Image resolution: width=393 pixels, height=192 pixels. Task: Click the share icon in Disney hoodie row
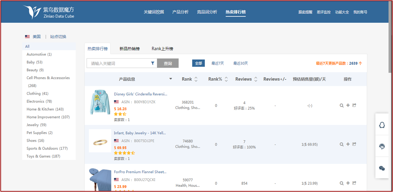point(354,106)
